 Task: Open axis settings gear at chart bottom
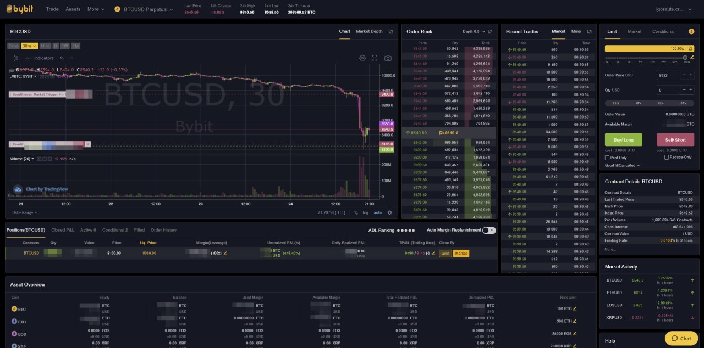click(390, 212)
